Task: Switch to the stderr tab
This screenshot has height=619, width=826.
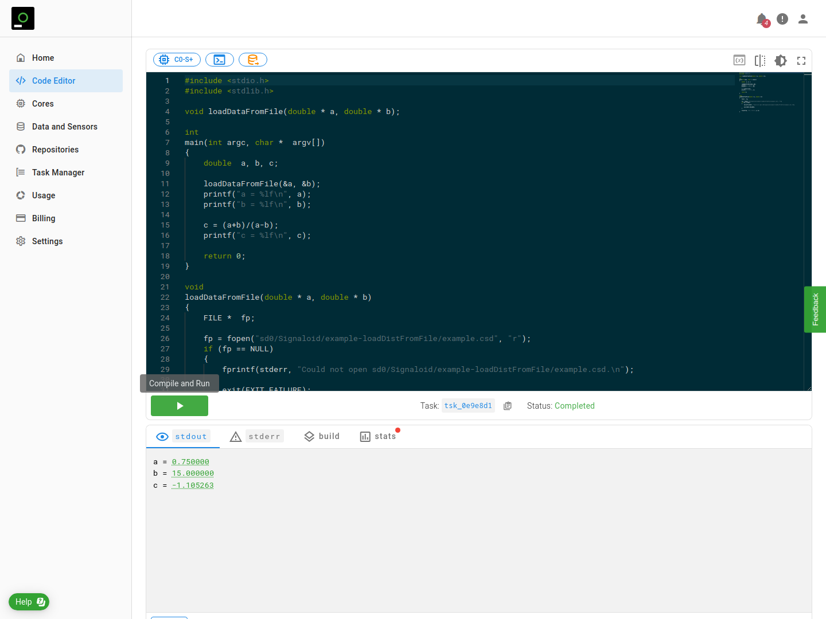Action: pyautogui.click(x=256, y=437)
